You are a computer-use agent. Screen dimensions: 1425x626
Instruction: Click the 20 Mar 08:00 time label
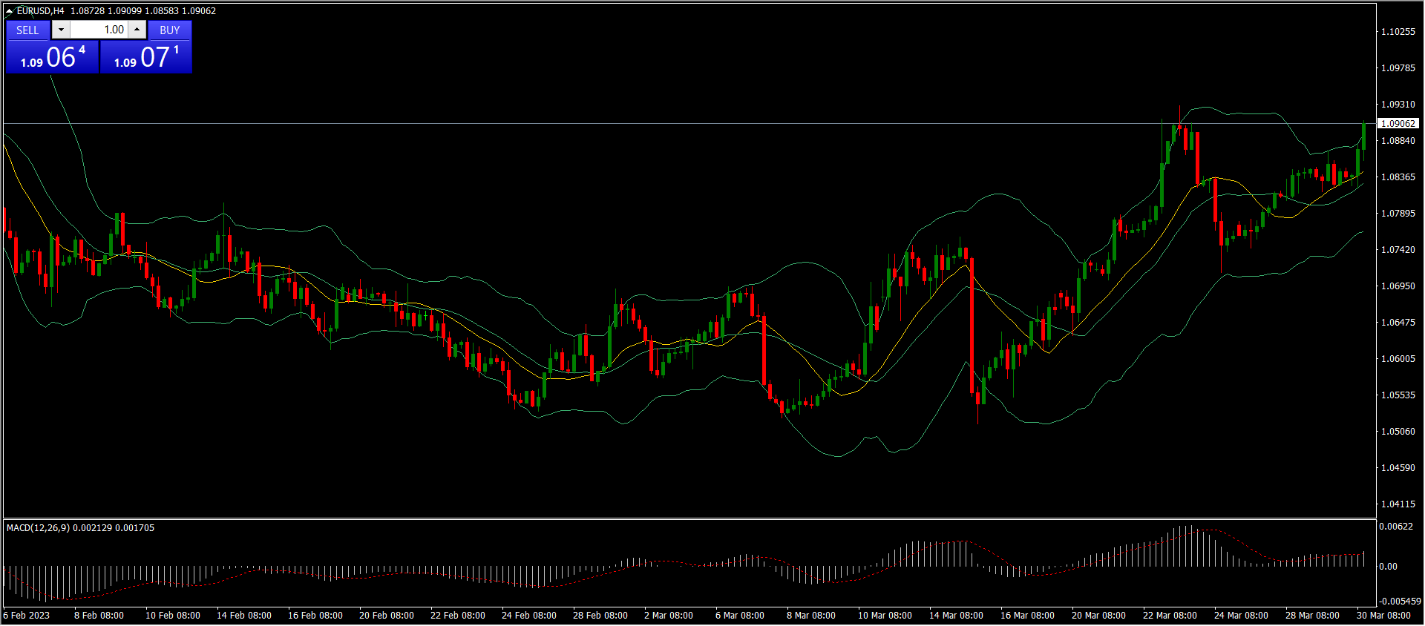point(1099,616)
